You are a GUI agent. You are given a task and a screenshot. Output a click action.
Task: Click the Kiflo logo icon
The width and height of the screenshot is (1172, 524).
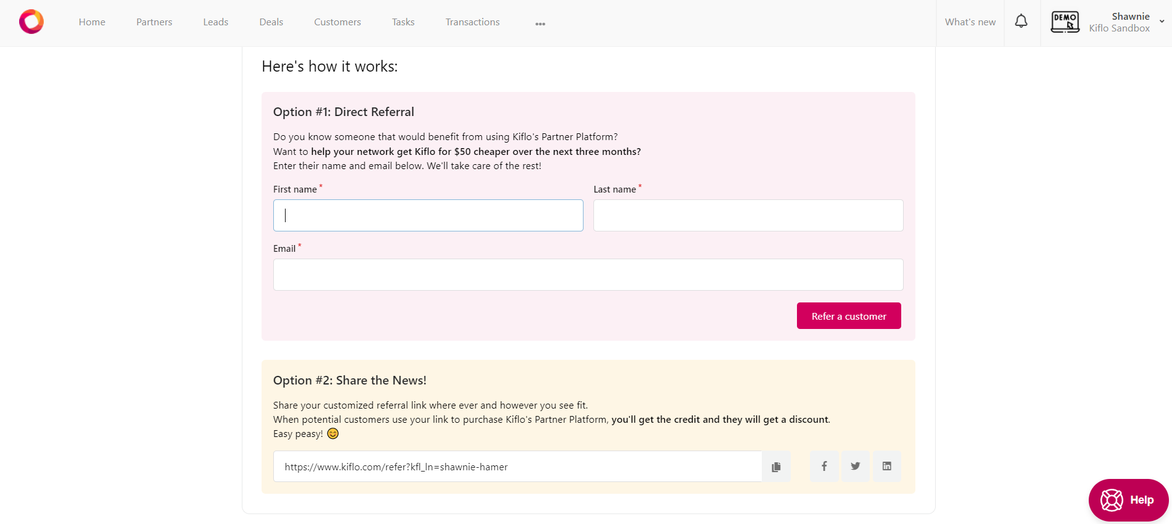pos(31,22)
